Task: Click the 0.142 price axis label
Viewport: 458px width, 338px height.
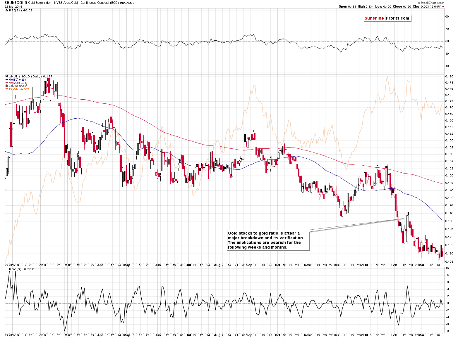Action: [449, 205]
